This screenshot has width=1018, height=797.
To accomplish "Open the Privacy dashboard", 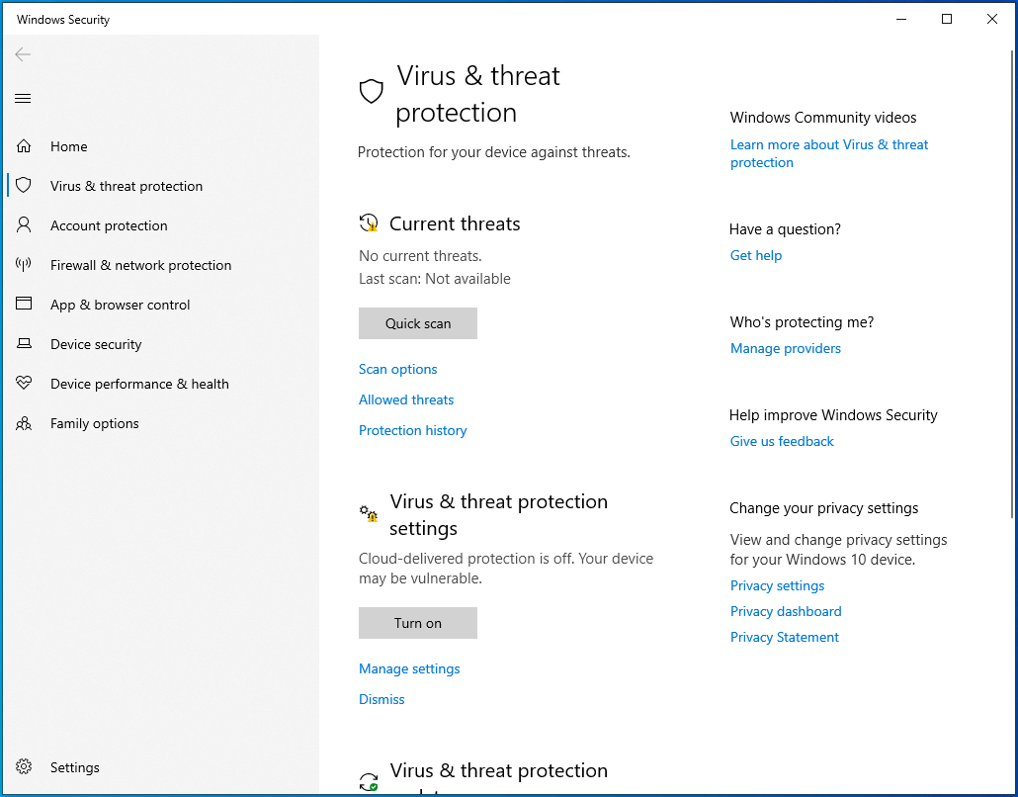I will 786,611.
